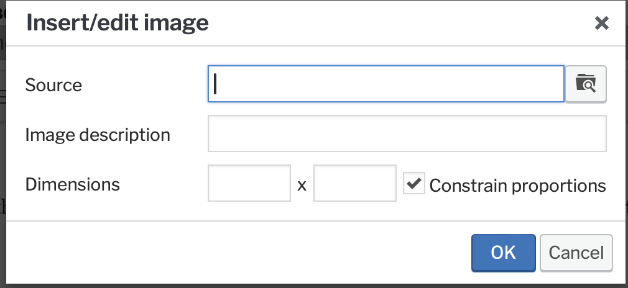Viewport: 628px width, 288px height.
Task: Click the Constrain proportions label text
Action: [x=517, y=185]
